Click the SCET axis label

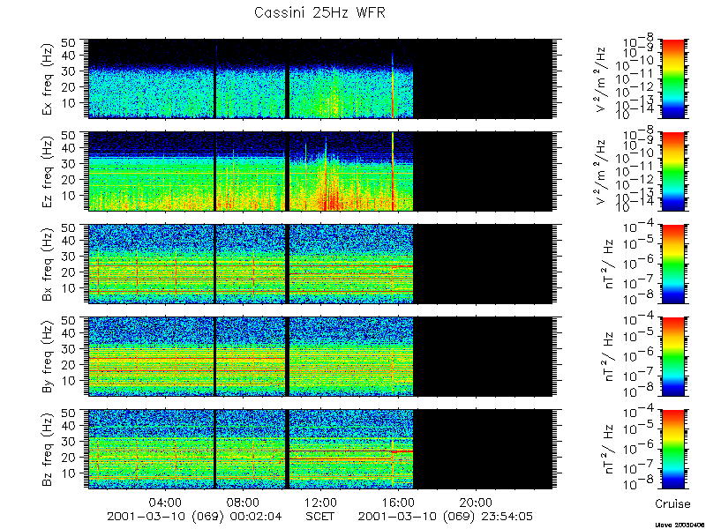[x=320, y=516]
